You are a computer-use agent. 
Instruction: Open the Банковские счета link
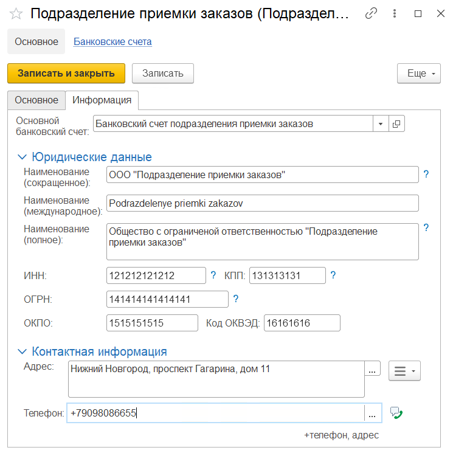coord(112,42)
